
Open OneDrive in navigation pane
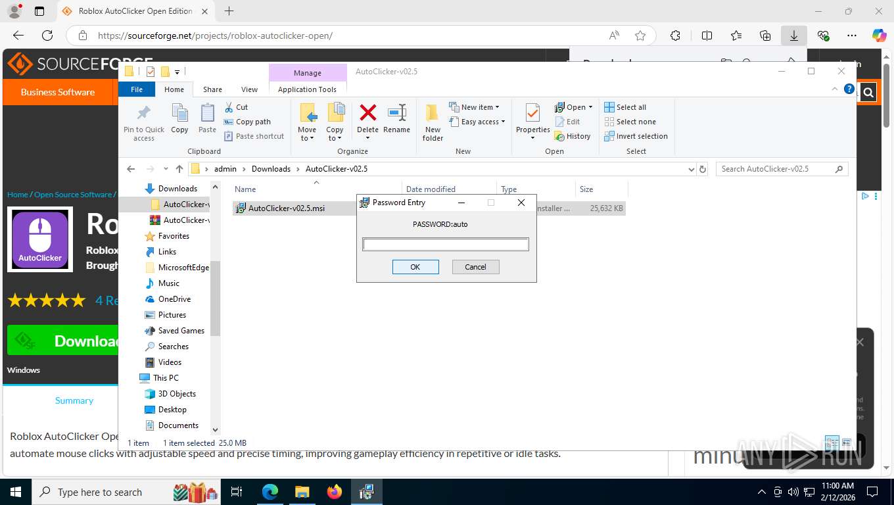(x=174, y=299)
